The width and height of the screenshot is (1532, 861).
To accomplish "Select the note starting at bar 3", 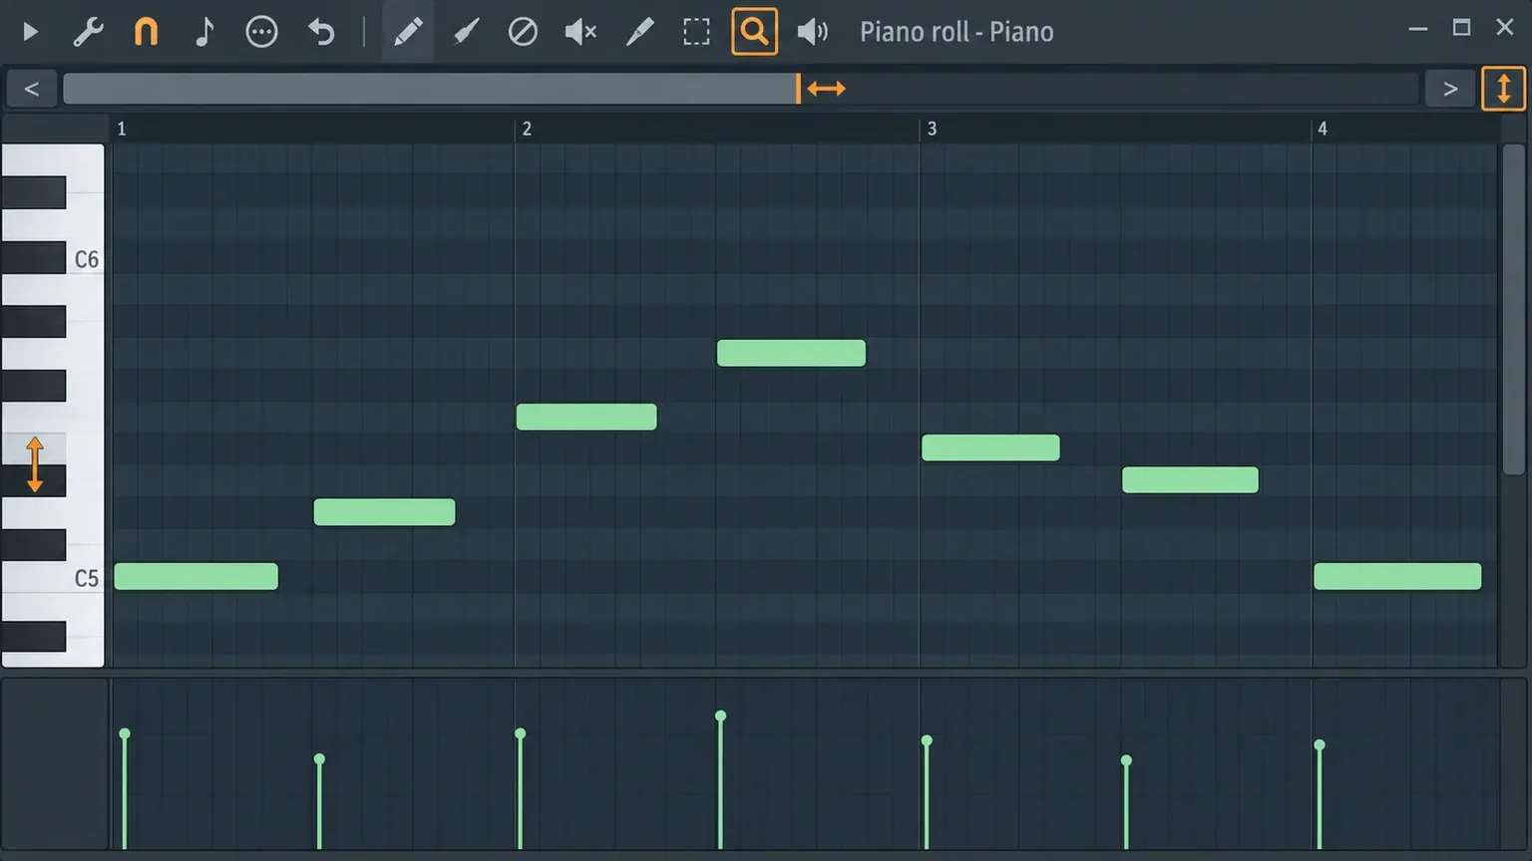I will 990,447.
